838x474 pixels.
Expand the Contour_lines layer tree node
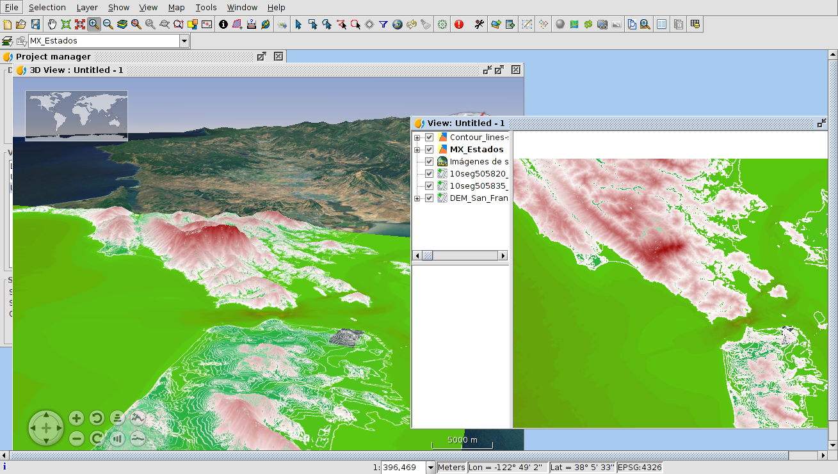click(x=417, y=138)
